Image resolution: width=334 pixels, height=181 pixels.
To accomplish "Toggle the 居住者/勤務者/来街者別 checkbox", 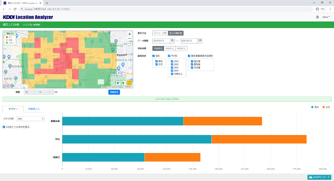I will tap(189, 56).
